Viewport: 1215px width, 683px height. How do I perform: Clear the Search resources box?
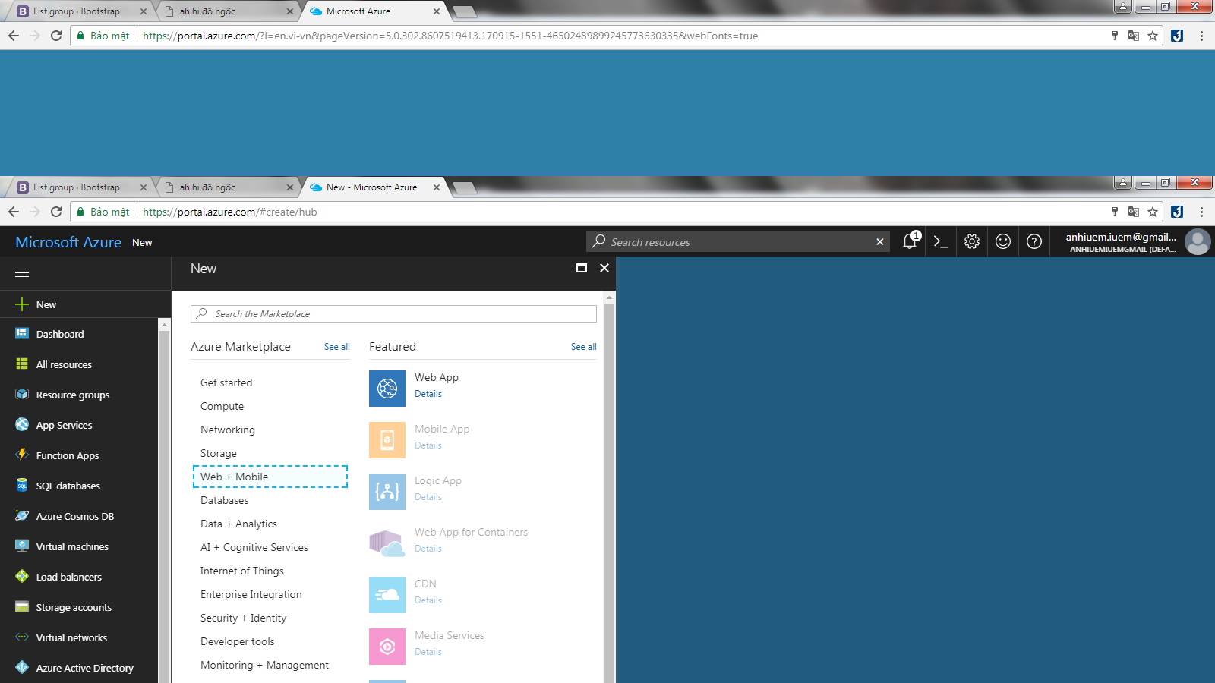(x=880, y=242)
